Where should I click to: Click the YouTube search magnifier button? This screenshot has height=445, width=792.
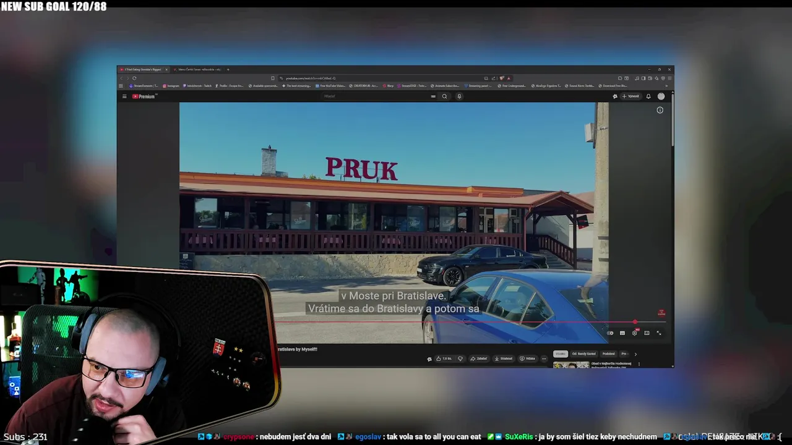point(444,96)
